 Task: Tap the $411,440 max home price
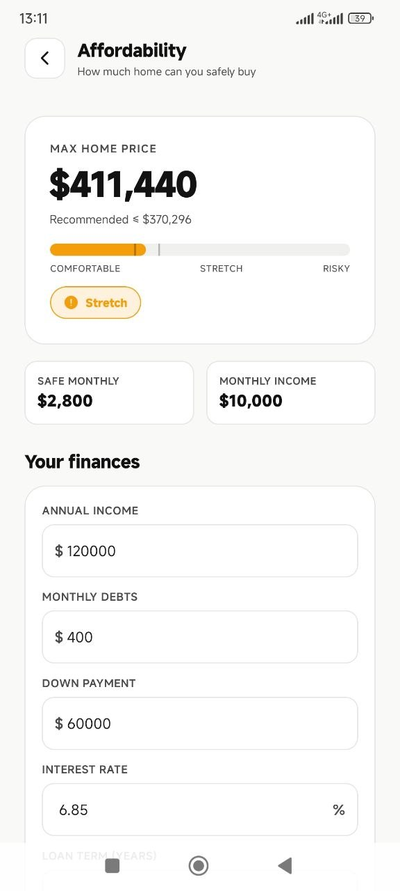coord(124,184)
